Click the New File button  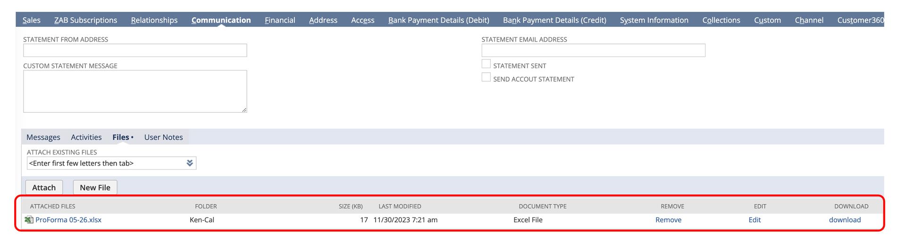[95, 187]
